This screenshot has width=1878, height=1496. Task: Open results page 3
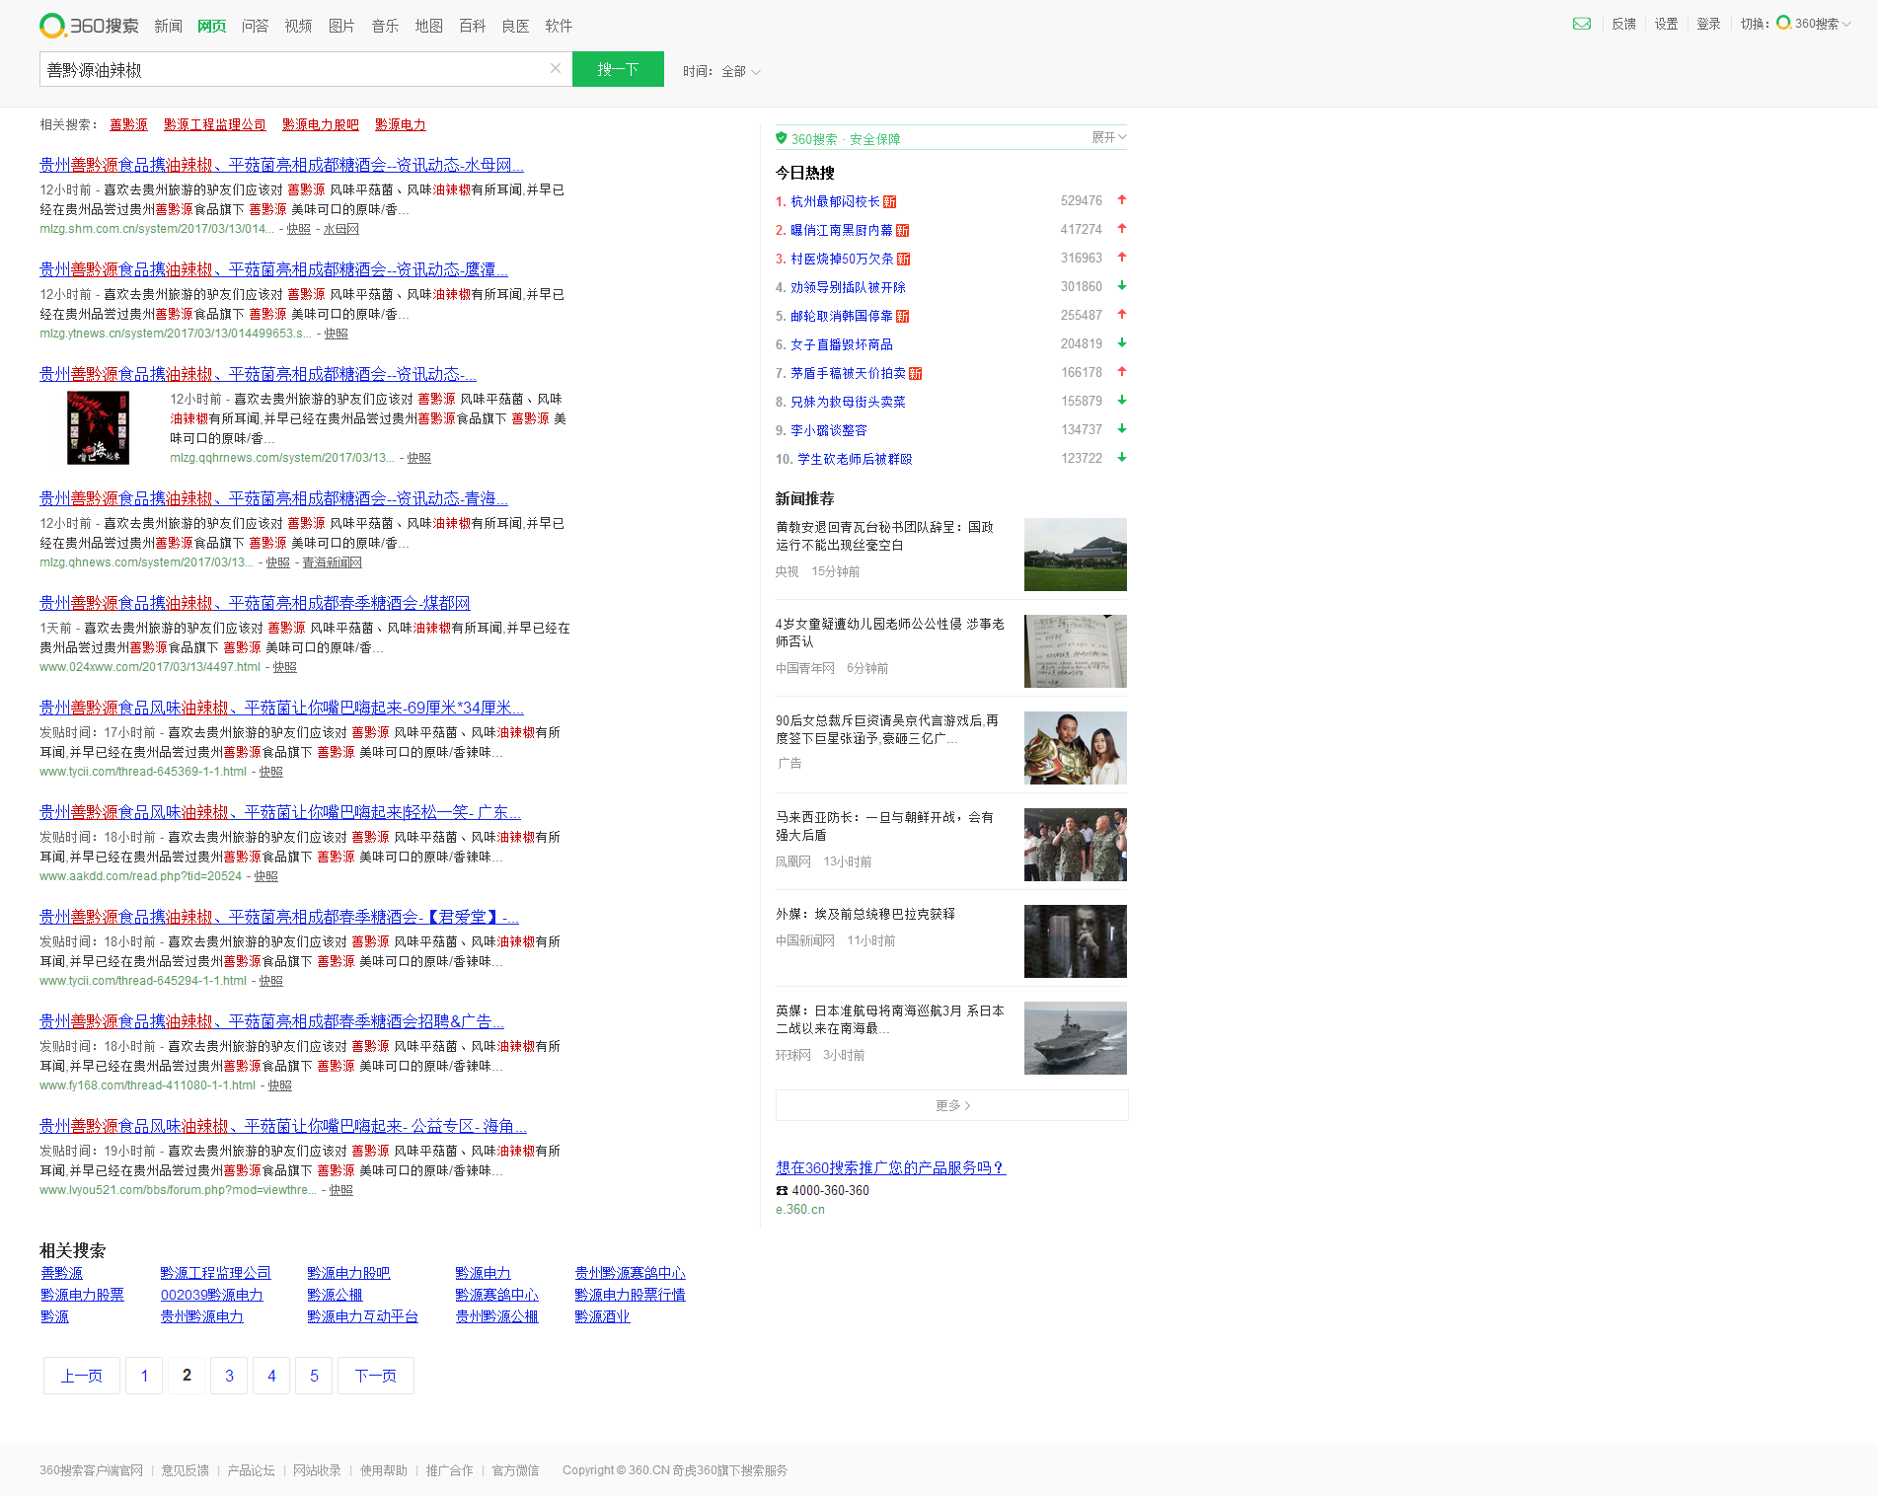click(229, 1376)
